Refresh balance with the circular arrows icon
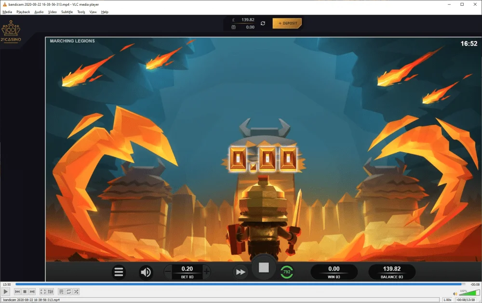Viewport: 482px width, 303px height. pos(263,23)
